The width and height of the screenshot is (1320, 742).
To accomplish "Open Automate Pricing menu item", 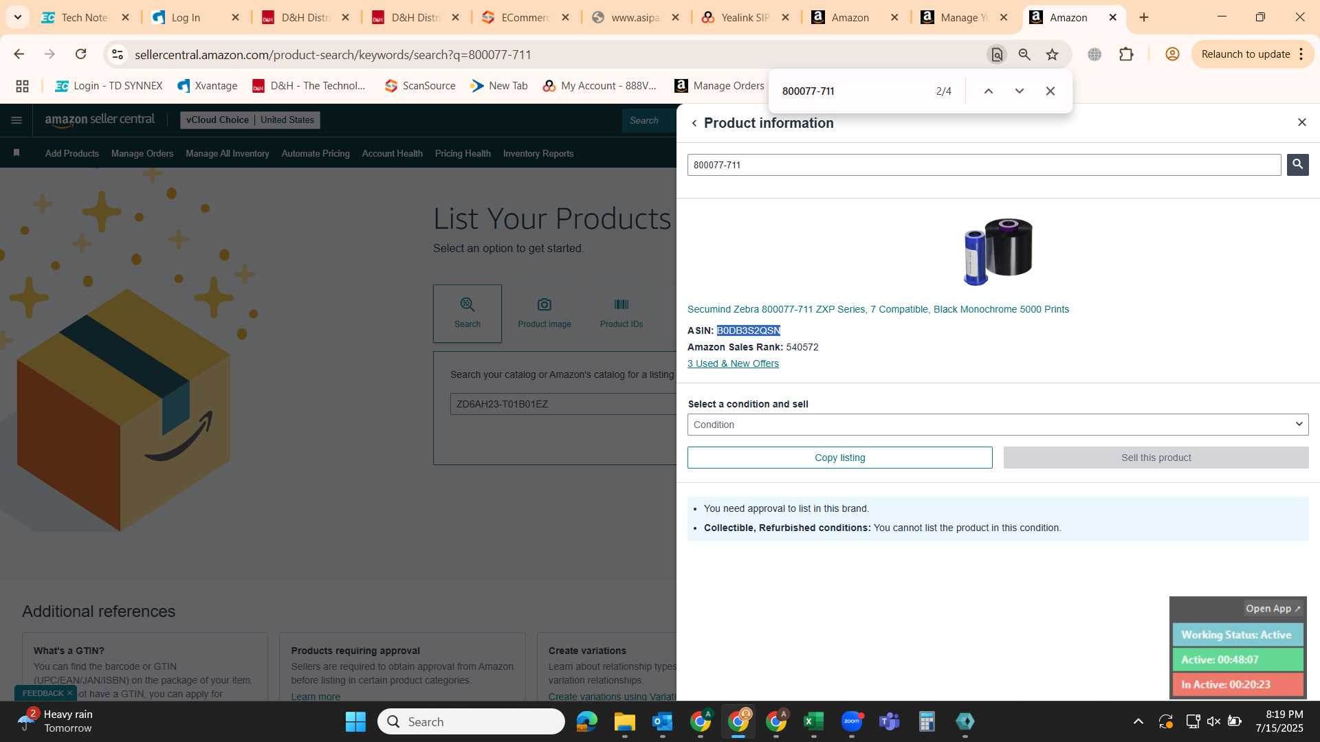I will tap(316, 153).
